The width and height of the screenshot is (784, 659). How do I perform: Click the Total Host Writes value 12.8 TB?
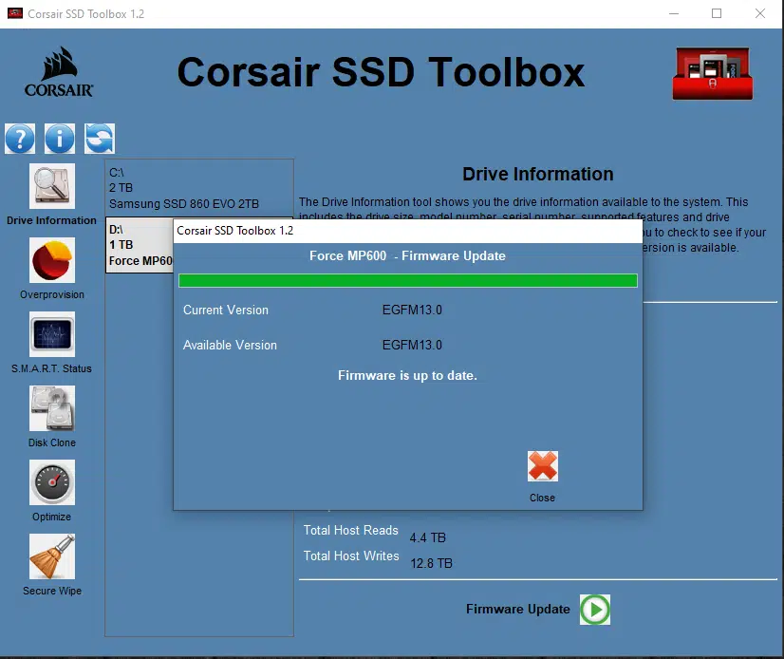pos(431,564)
